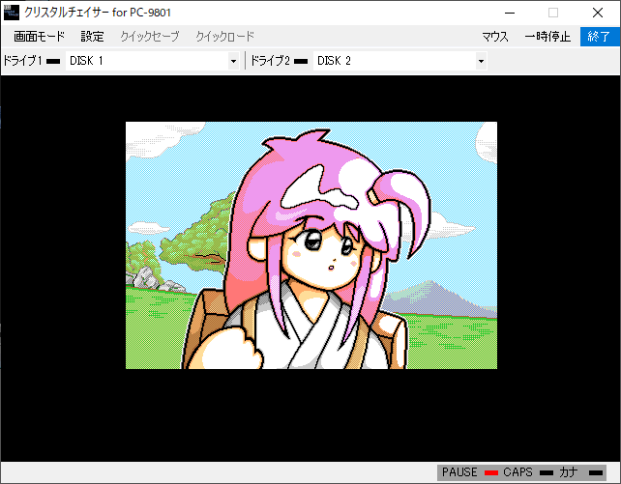Minimize the クリスタルチェイサー window
The image size is (621, 484).
[x=510, y=13]
